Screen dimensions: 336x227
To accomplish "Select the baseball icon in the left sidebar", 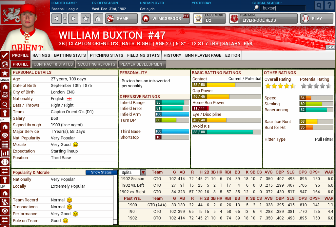I will pyautogui.click(x=5, y=162).
